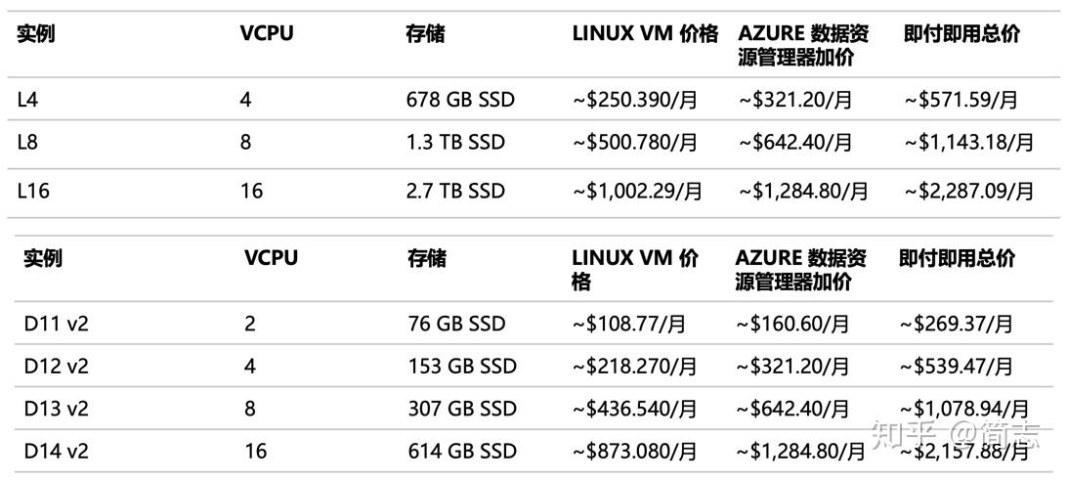Select the 307 GB SSD storage cell
Screen dimensions: 1068x480
click(x=461, y=409)
